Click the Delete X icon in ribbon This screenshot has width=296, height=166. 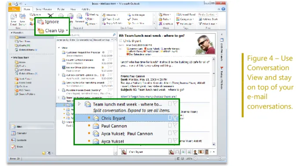pyautogui.click(x=51, y=15)
